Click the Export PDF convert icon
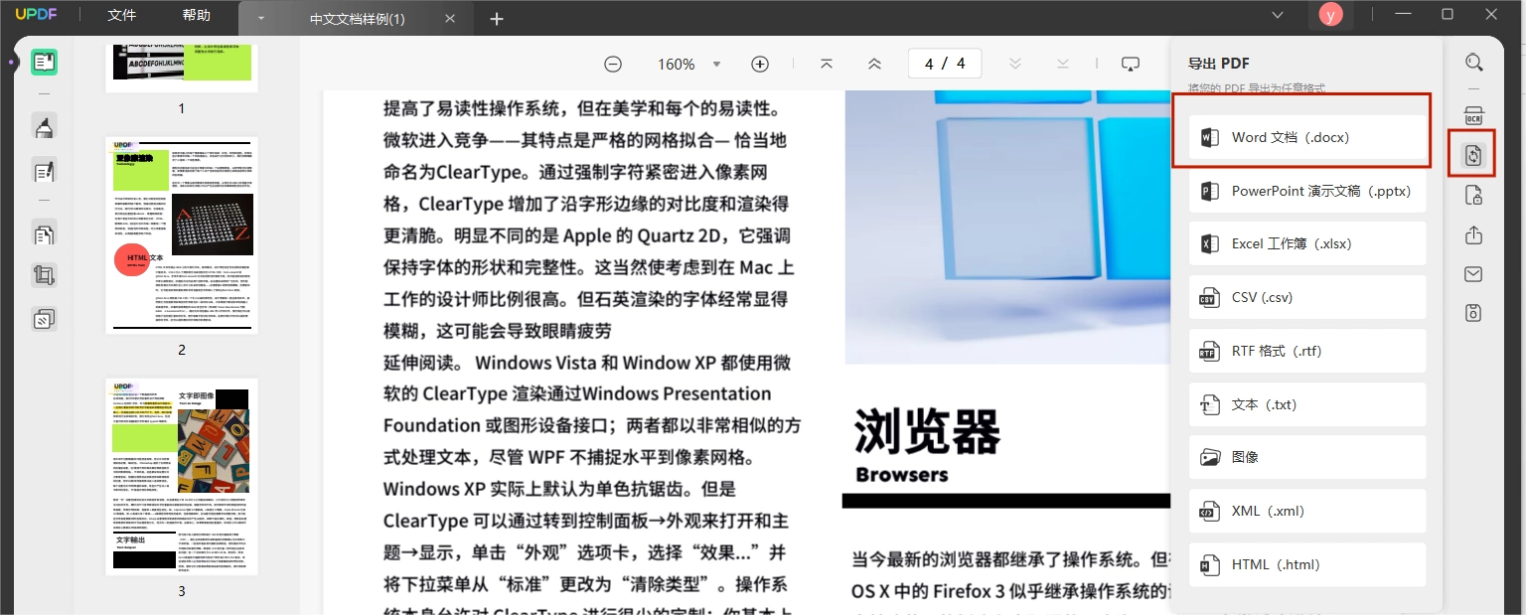This screenshot has width=1526, height=615. (x=1473, y=155)
